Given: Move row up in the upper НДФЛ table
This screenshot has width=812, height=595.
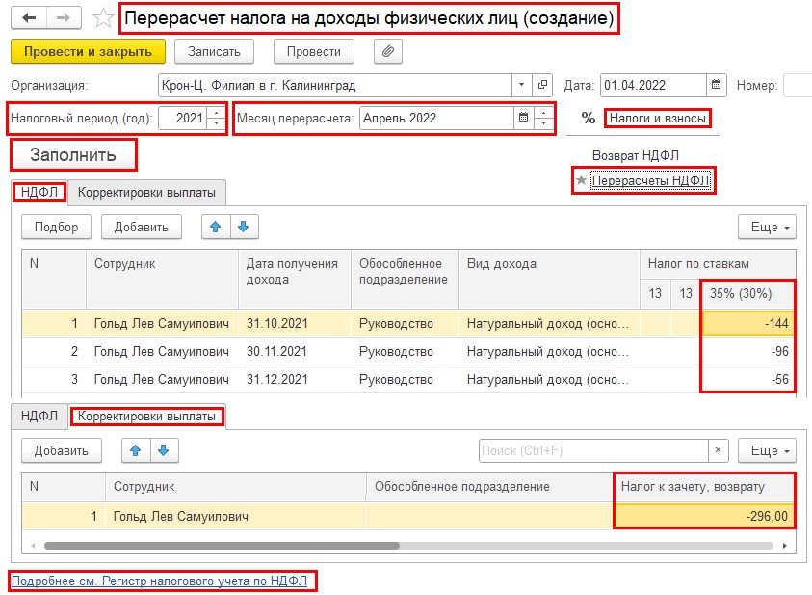Looking at the screenshot, I should [x=216, y=227].
